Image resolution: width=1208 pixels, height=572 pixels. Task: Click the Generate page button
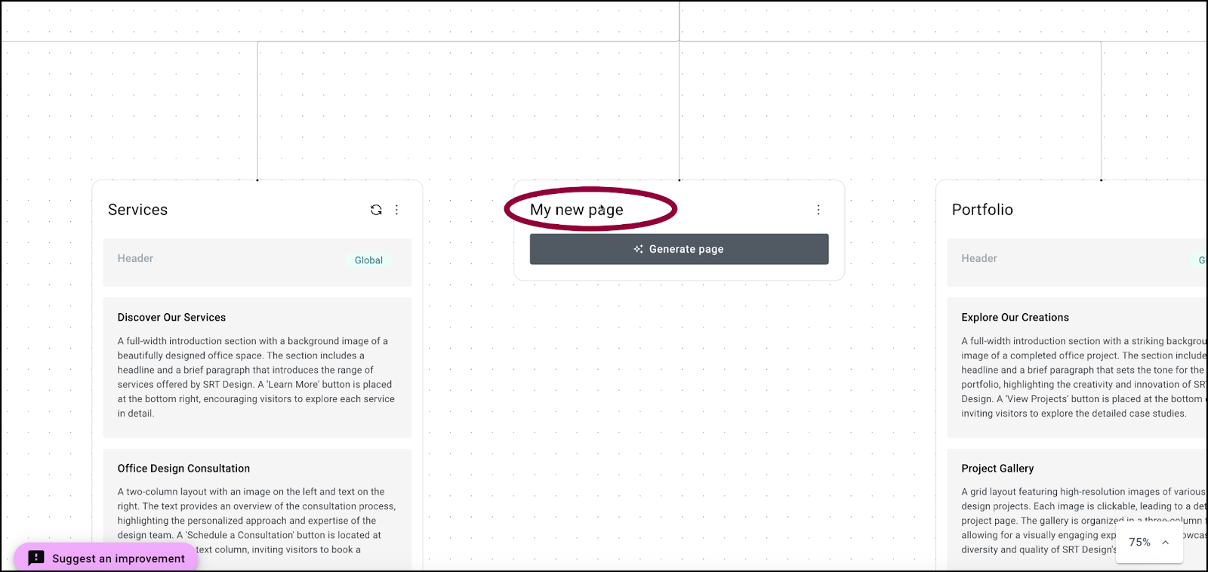(x=679, y=249)
